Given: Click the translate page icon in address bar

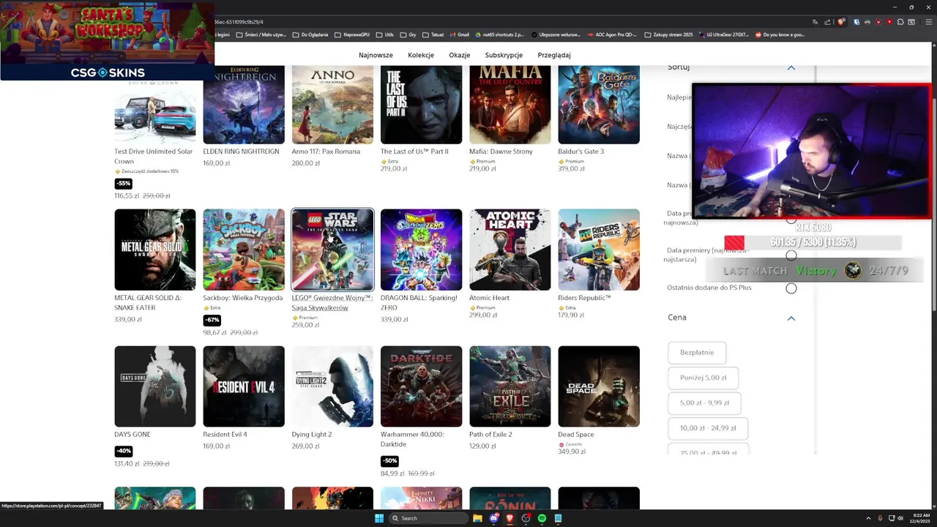Looking at the screenshot, I should 815,22.
